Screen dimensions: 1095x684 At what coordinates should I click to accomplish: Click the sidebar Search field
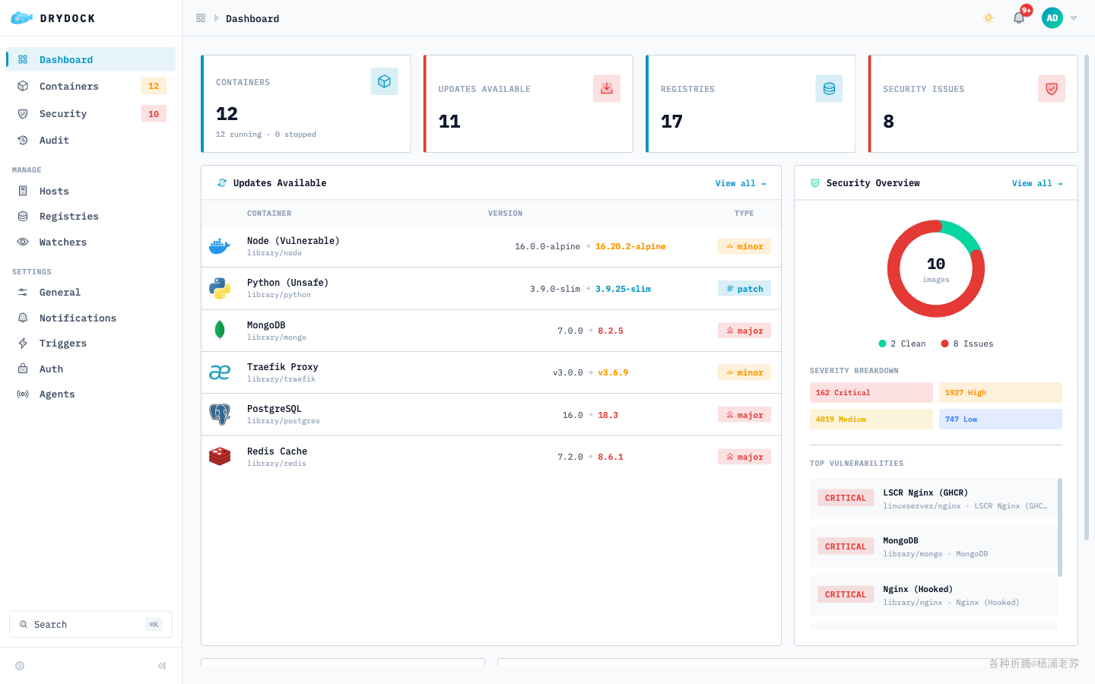point(90,624)
